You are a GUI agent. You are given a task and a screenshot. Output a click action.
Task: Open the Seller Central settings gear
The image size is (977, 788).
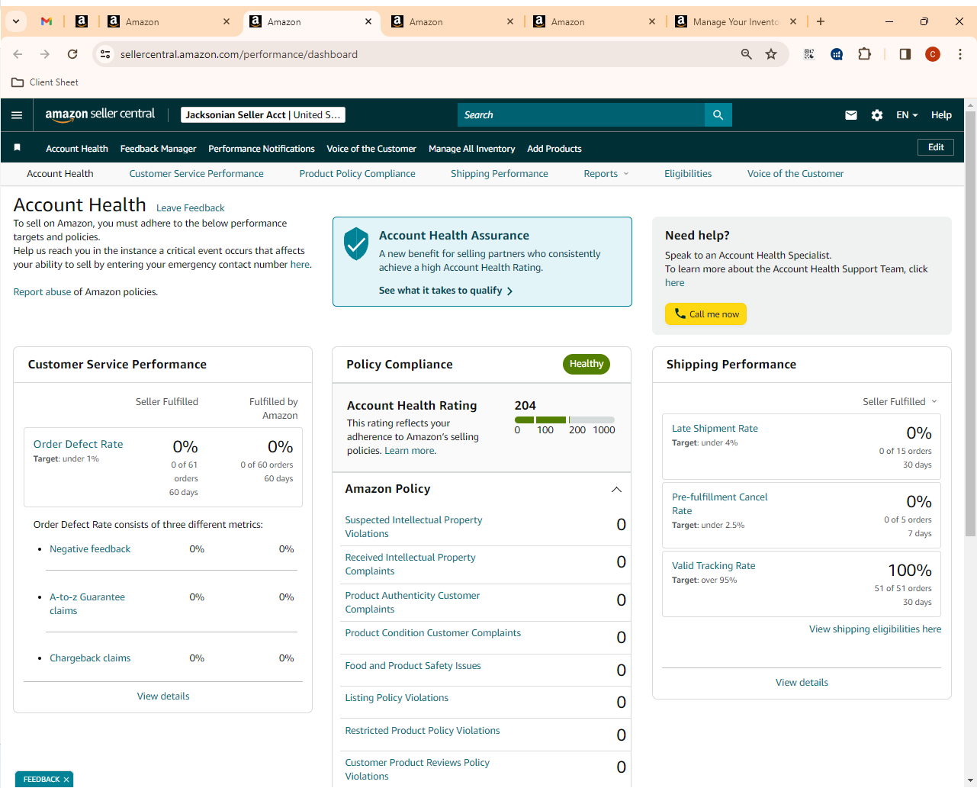pos(877,115)
